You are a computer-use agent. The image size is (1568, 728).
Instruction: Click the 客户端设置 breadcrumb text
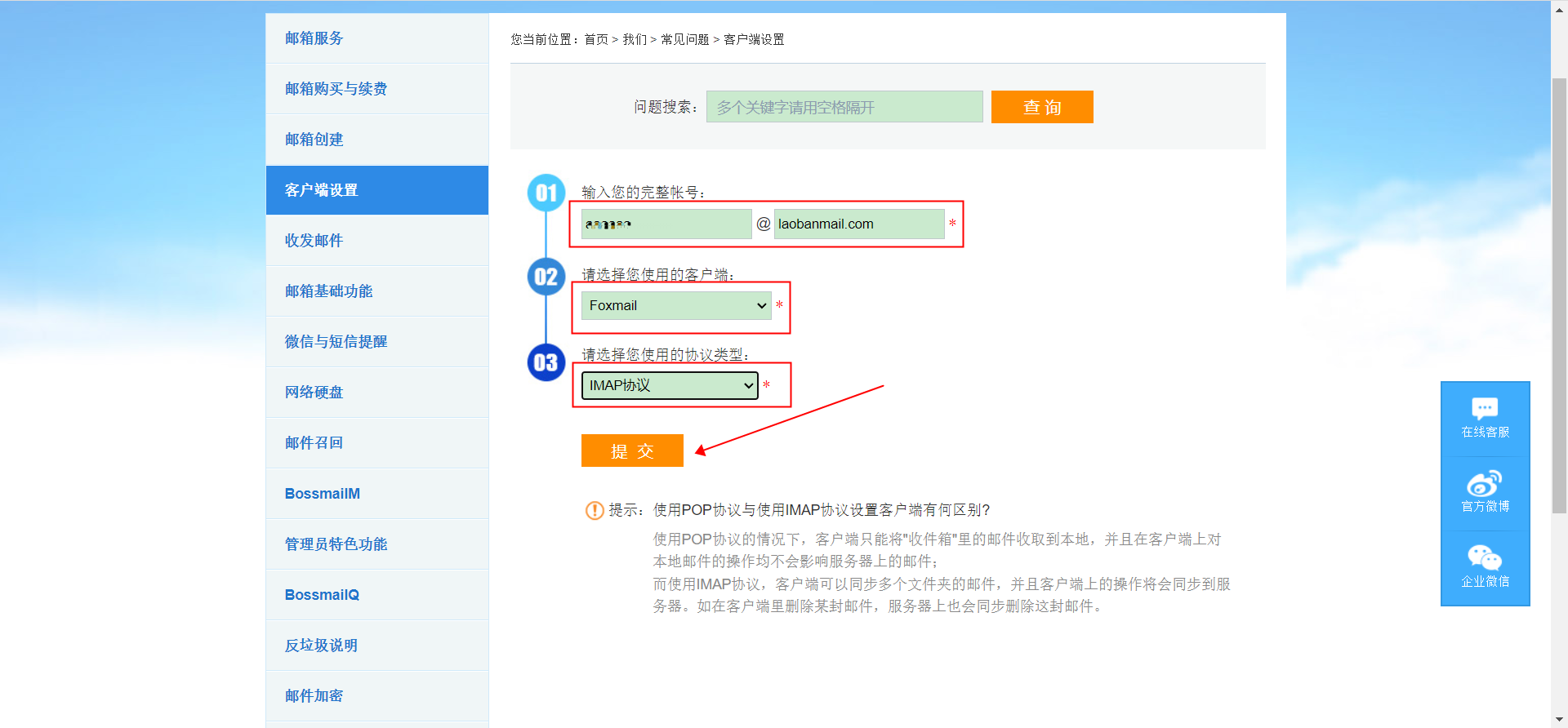click(754, 39)
